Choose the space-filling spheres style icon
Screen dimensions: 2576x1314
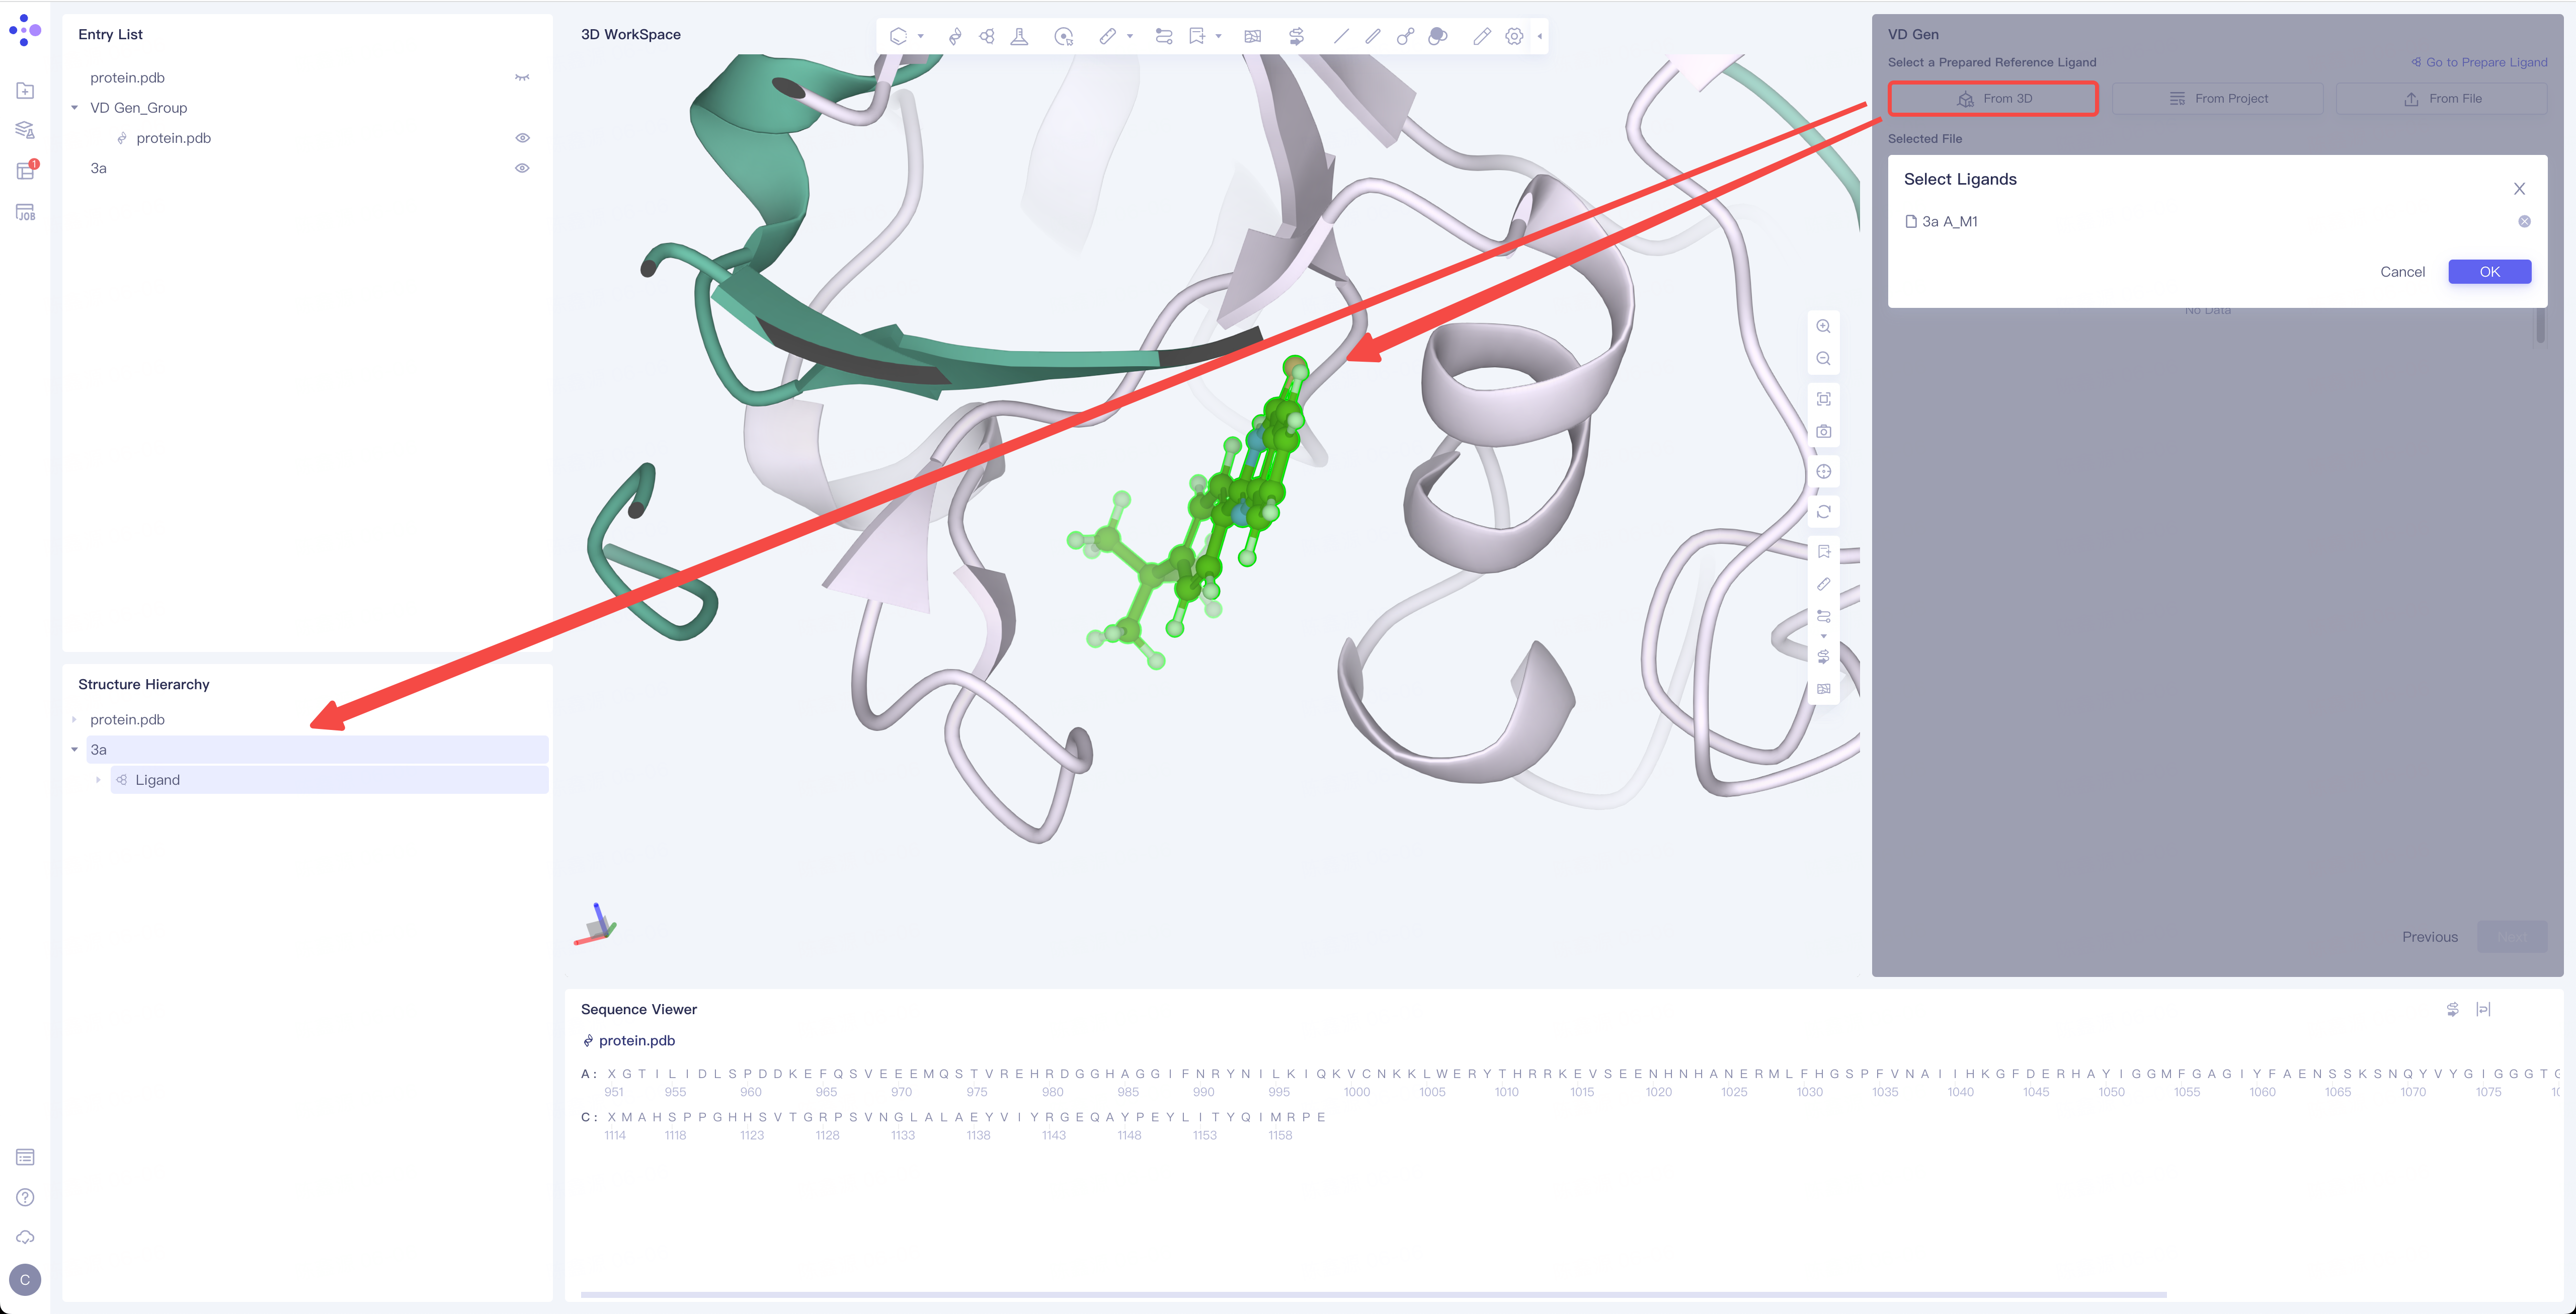tap(1438, 36)
